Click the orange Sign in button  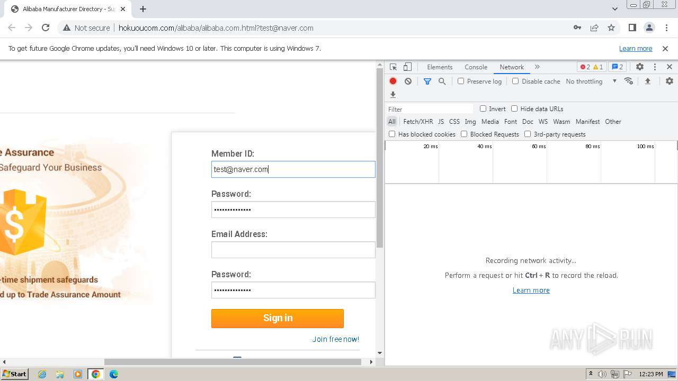click(278, 318)
